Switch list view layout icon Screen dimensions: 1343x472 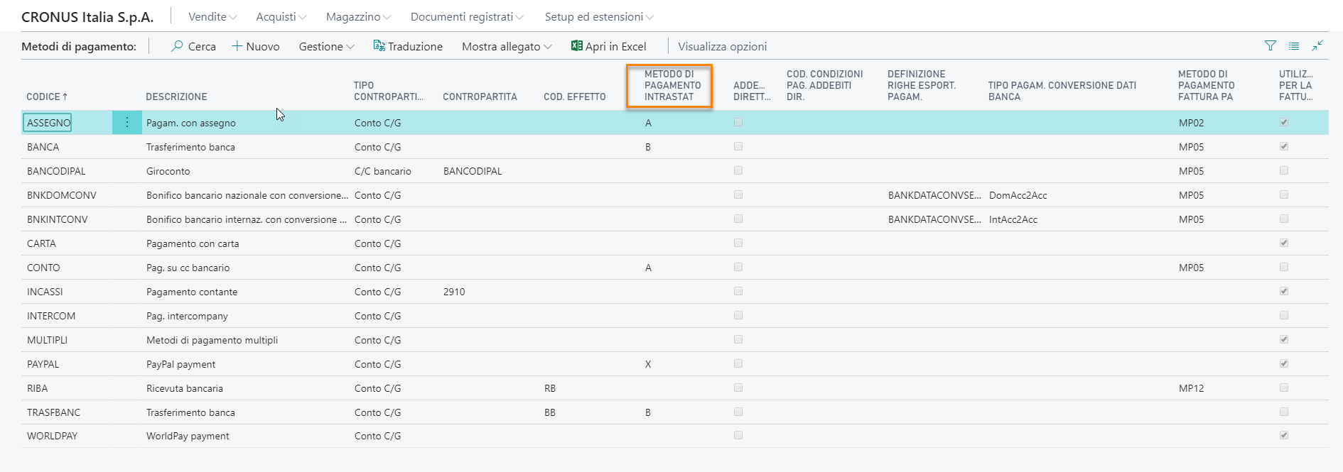1294,46
